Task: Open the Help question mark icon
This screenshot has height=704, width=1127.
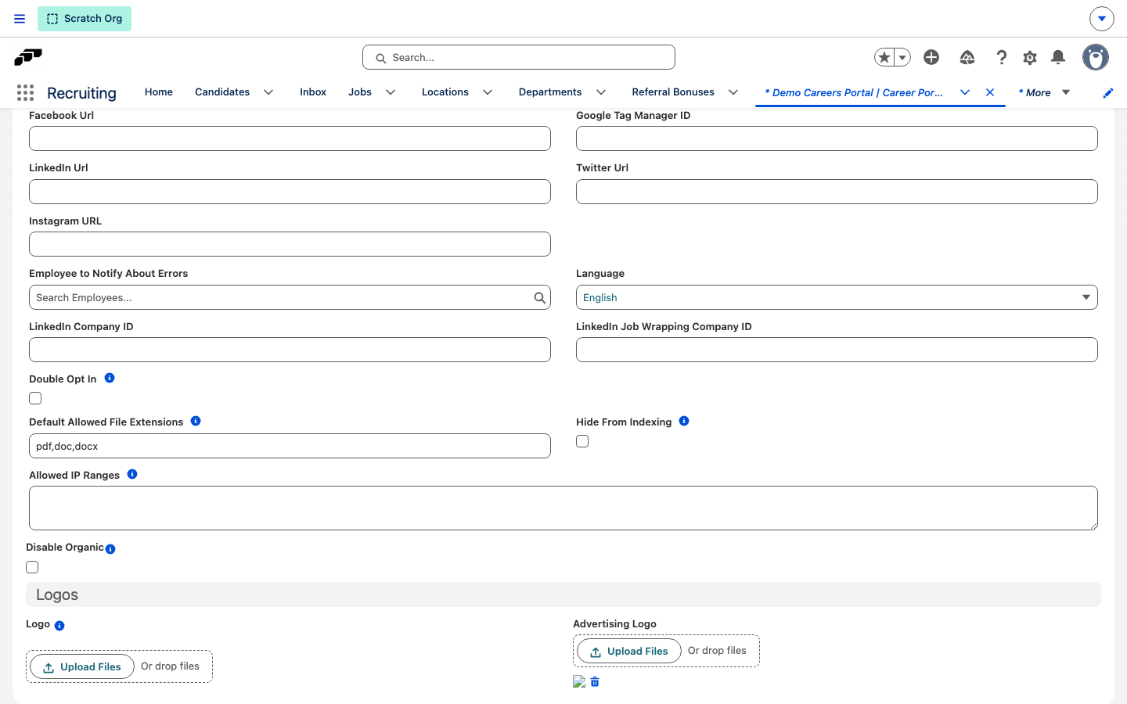Action: [1001, 57]
